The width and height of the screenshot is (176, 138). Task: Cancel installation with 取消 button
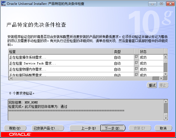163,128
